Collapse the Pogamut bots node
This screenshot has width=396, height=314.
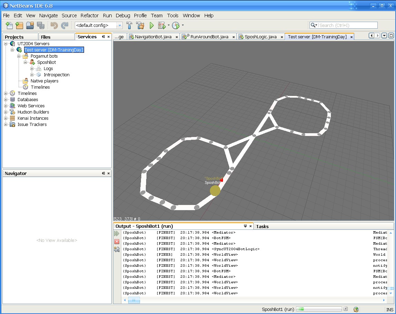click(x=19, y=56)
